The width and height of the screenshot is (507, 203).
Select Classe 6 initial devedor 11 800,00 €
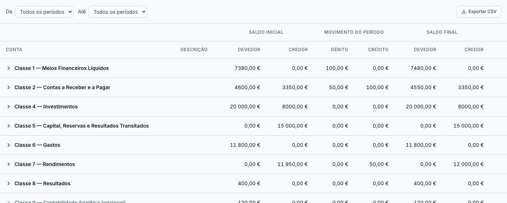coord(245,145)
